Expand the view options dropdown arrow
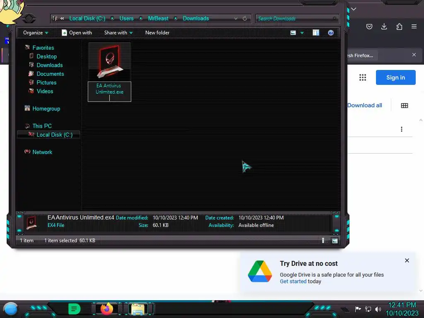The width and height of the screenshot is (424, 318). pos(302,33)
